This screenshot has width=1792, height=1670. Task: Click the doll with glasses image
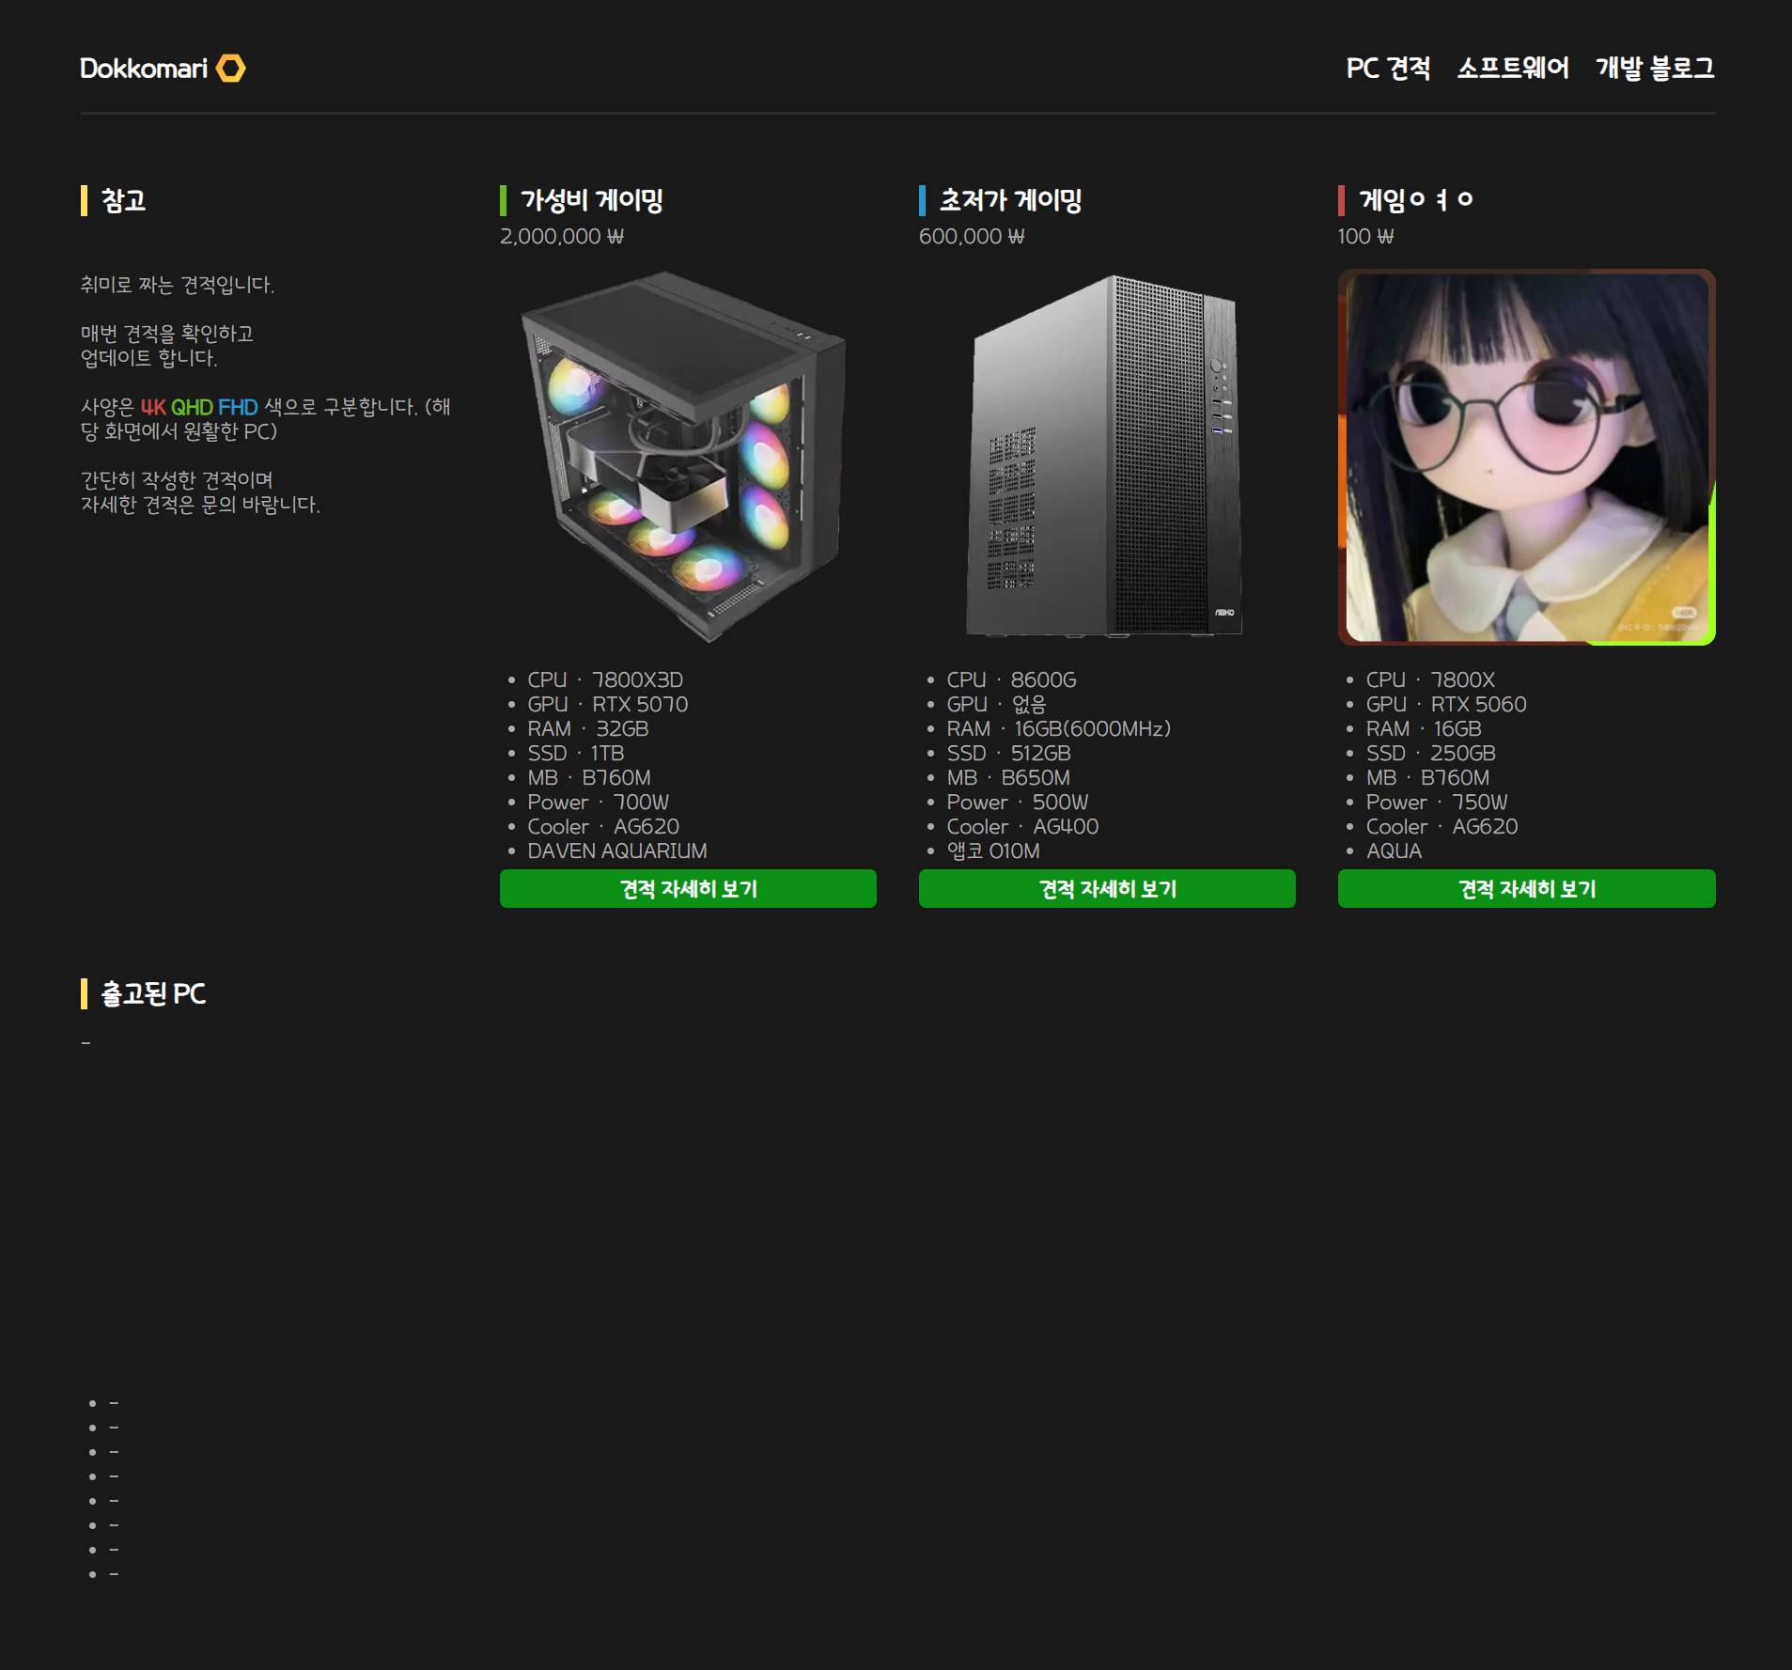pyautogui.click(x=1526, y=457)
